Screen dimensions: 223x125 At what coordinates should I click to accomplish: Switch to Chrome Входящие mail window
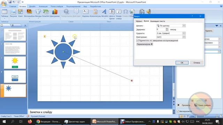point(48,122)
